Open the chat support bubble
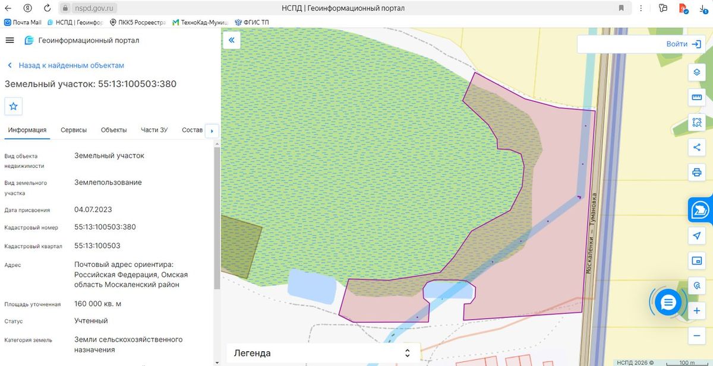 668,303
